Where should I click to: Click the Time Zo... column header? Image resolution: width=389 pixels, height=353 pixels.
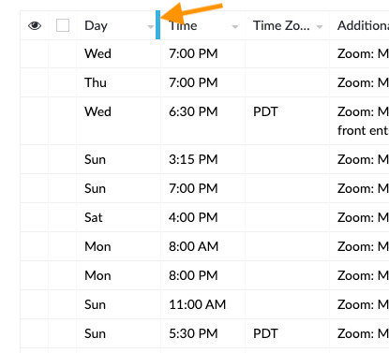click(x=281, y=25)
